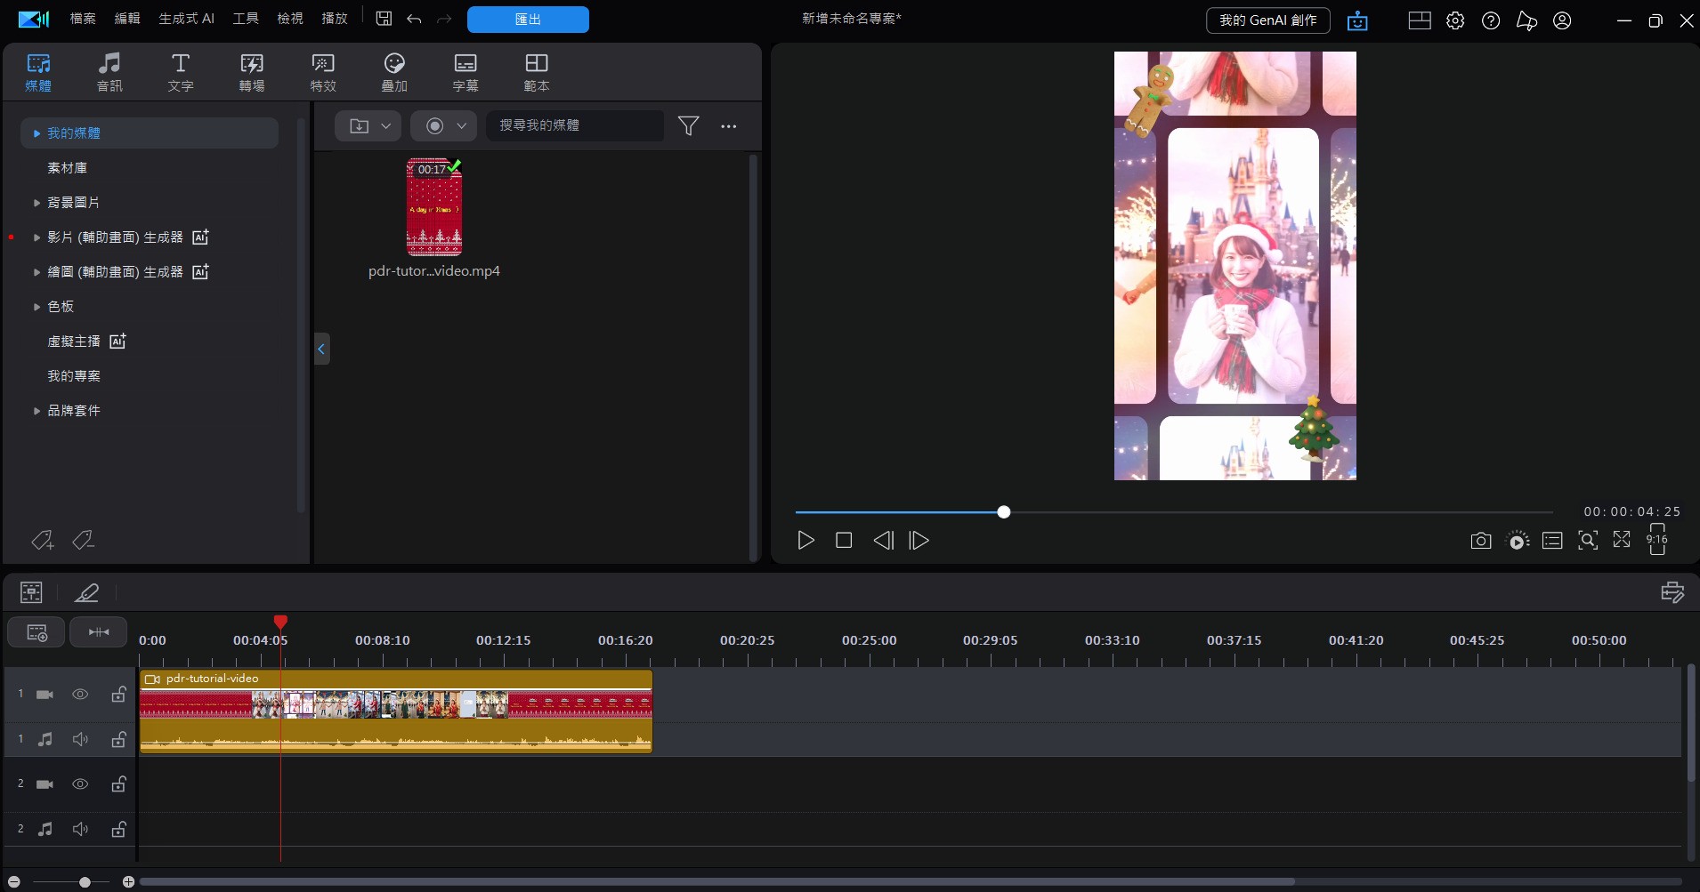Open the 特效 effects room

pos(323,72)
